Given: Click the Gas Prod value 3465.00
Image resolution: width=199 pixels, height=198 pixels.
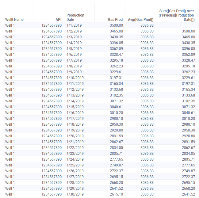Looking at the screenshot, I should tap(116, 31).
